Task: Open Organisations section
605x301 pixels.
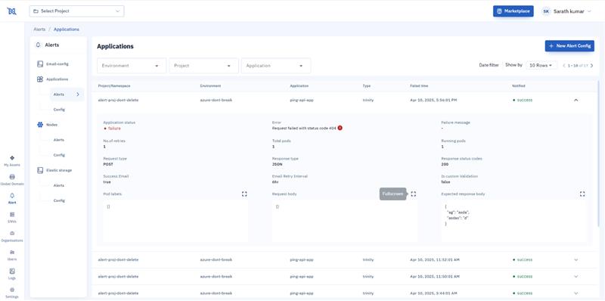Action: (x=12, y=236)
